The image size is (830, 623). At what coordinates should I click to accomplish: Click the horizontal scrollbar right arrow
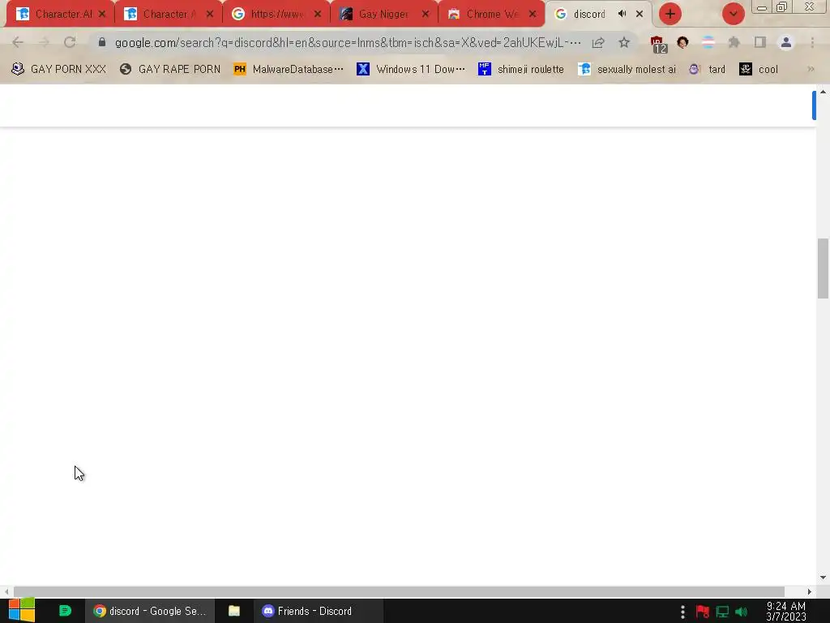(x=810, y=591)
